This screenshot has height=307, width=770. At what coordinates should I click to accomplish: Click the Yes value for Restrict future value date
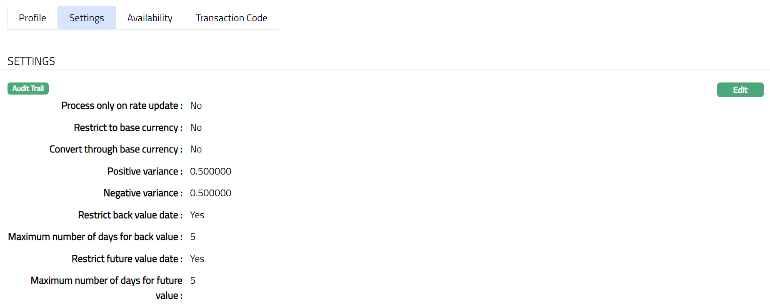pyautogui.click(x=197, y=259)
